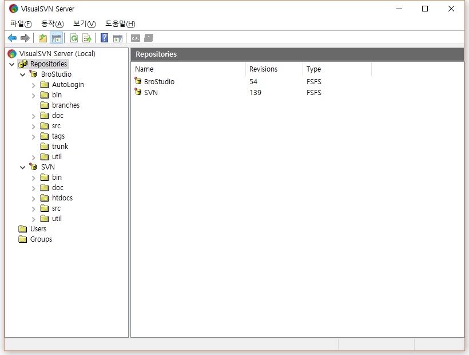Screen dimensions: 469x355
Task: Collapse the BroStudio repository node
Action: tap(23, 74)
